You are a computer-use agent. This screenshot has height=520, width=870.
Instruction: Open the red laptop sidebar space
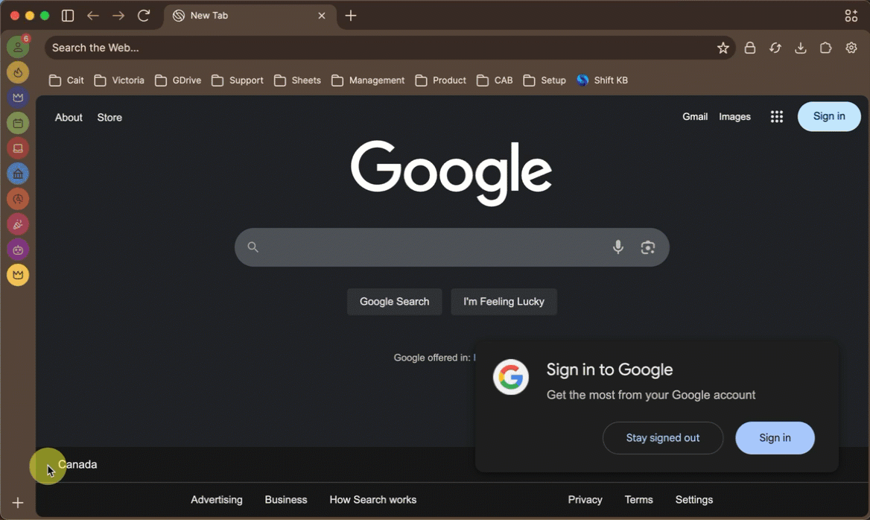click(x=18, y=148)
